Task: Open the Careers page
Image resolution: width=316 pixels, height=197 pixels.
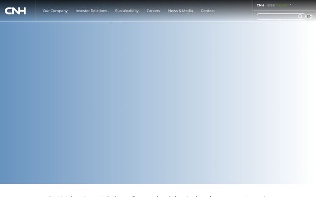Action: pyautogui.click(x=153, y=11)
